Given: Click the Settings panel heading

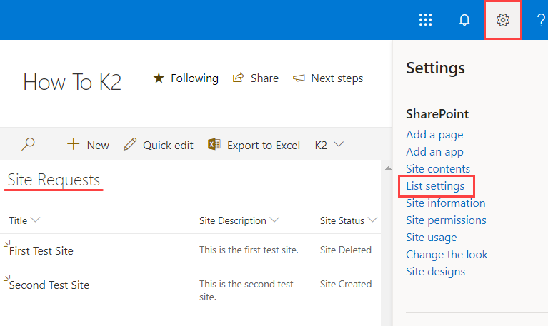Looking at the screenshot, I should pyautogui.click(x=435, y=68).
